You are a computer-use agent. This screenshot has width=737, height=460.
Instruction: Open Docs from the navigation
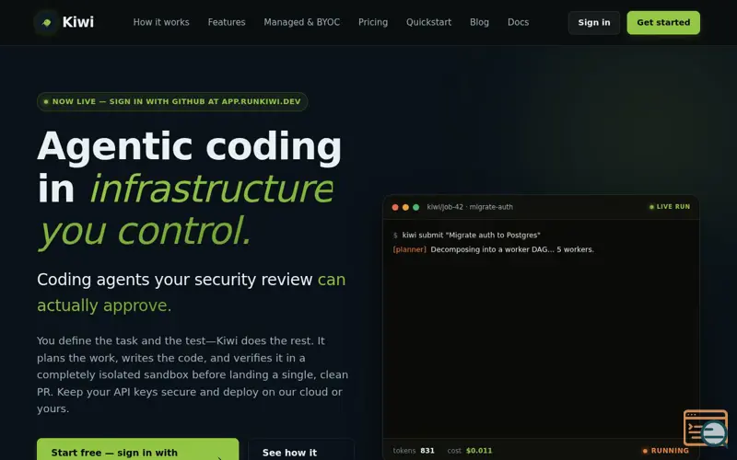[518, 22]
